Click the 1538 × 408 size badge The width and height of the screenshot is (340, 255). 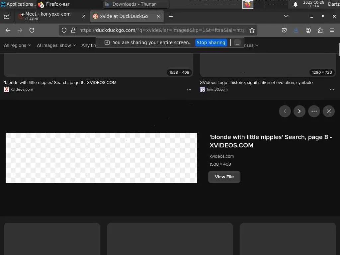click(179, 72)
